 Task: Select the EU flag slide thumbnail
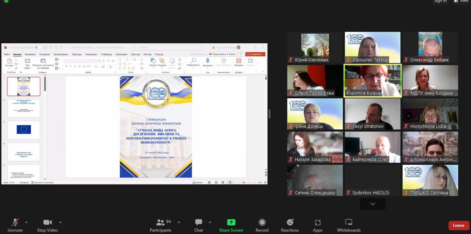pos(24,130)
